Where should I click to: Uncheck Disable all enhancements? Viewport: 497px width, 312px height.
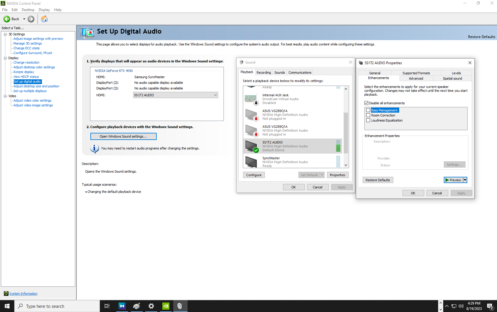click(366, 103)
